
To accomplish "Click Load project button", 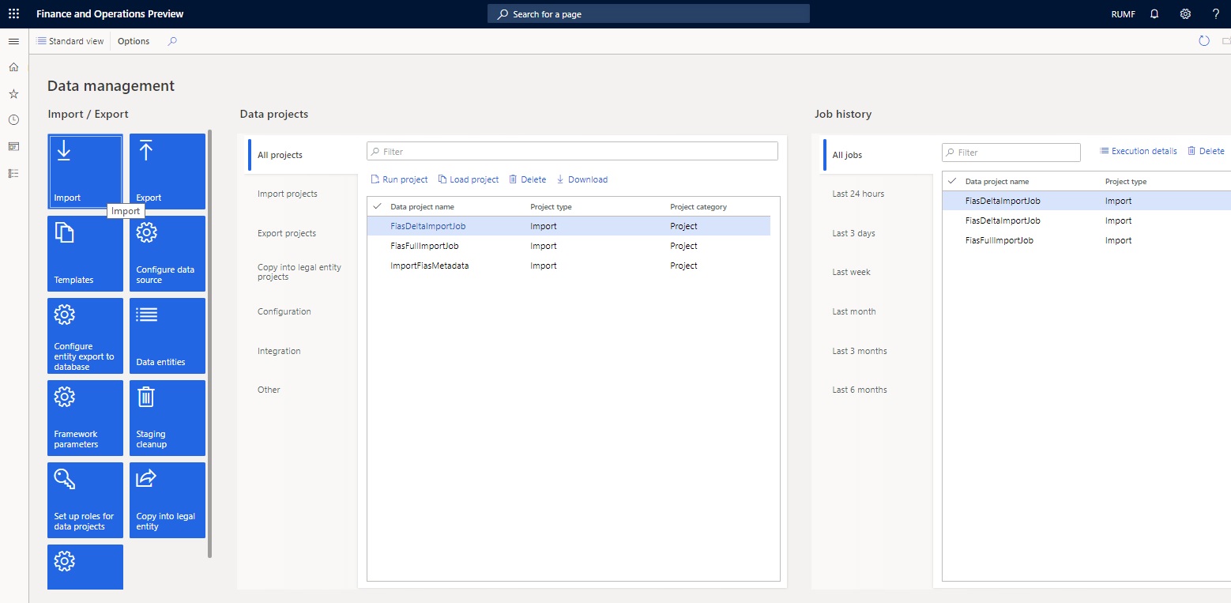I will 469,179.
